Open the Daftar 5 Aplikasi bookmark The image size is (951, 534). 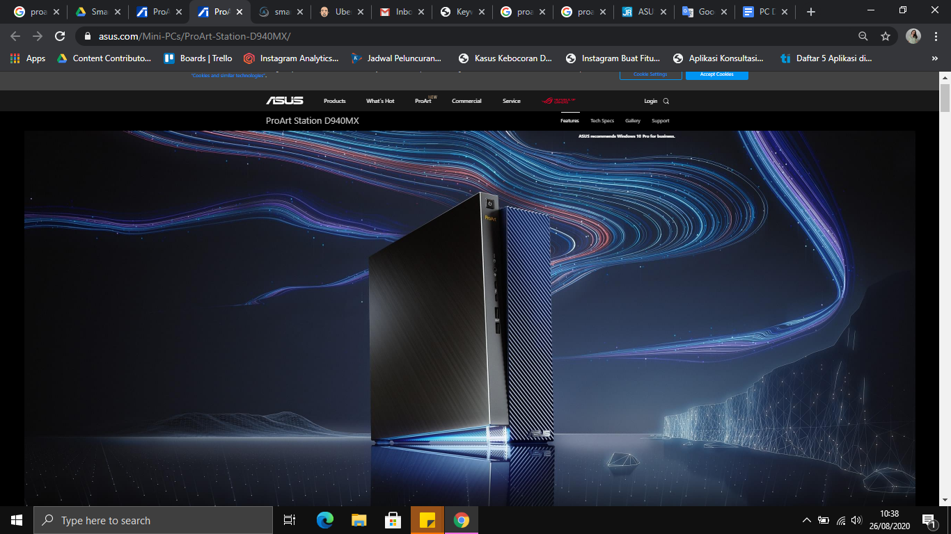[826, 58]
